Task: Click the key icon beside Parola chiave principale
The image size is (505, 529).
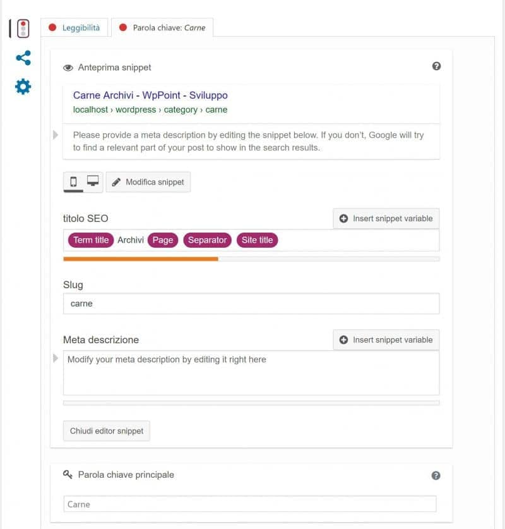Action: point(68,475)
